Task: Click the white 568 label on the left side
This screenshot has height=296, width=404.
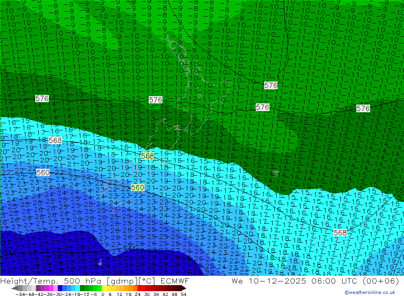Action: [x=55, y=140]
